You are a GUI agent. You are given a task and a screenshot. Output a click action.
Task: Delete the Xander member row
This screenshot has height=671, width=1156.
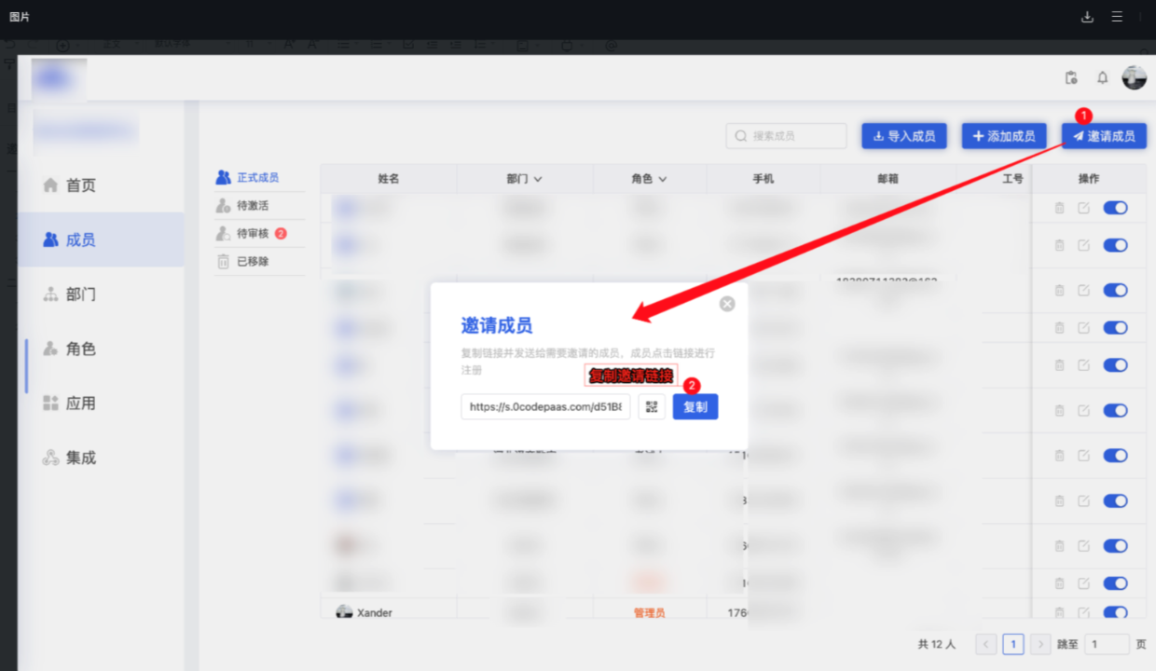click(1059, 612)
